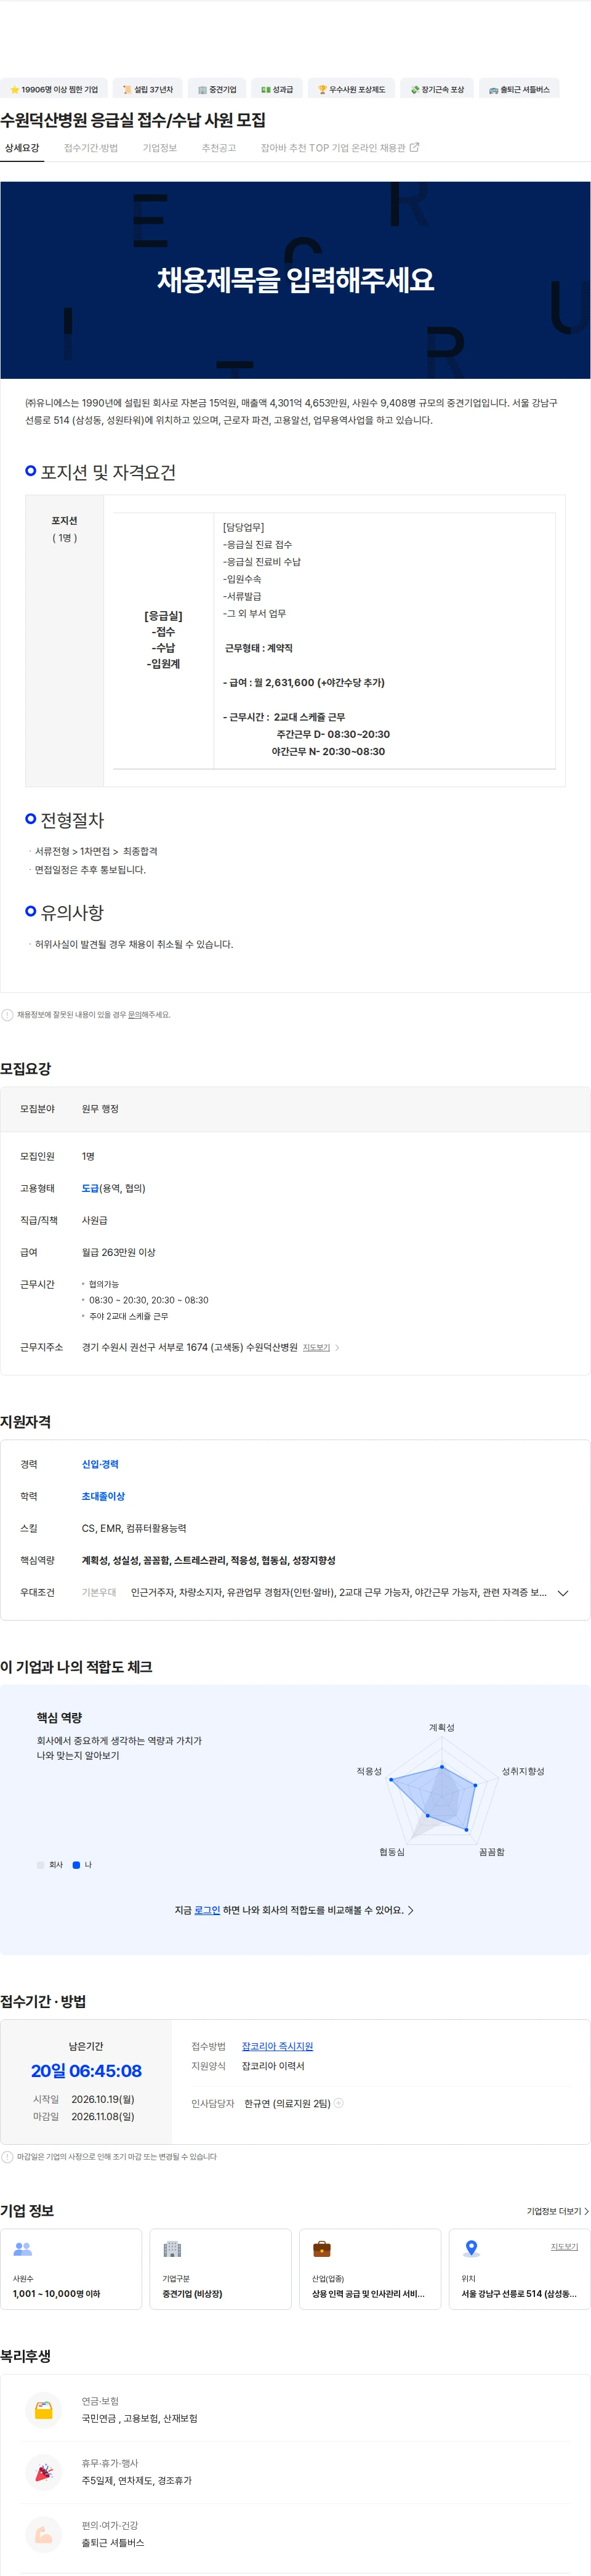The height and width of the screenshot is (2576, 591).
Task: Click the 채용제목을 입력해주세요 banner image
Action: click(295, 280)
